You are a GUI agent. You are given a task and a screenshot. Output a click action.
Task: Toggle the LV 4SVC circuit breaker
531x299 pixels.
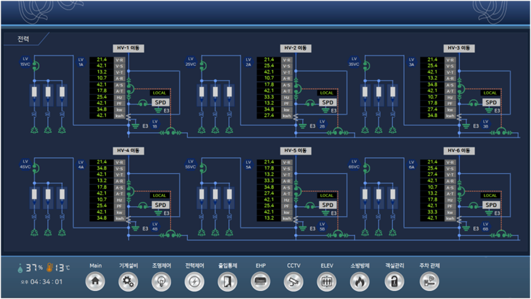(x=36, y=168)
